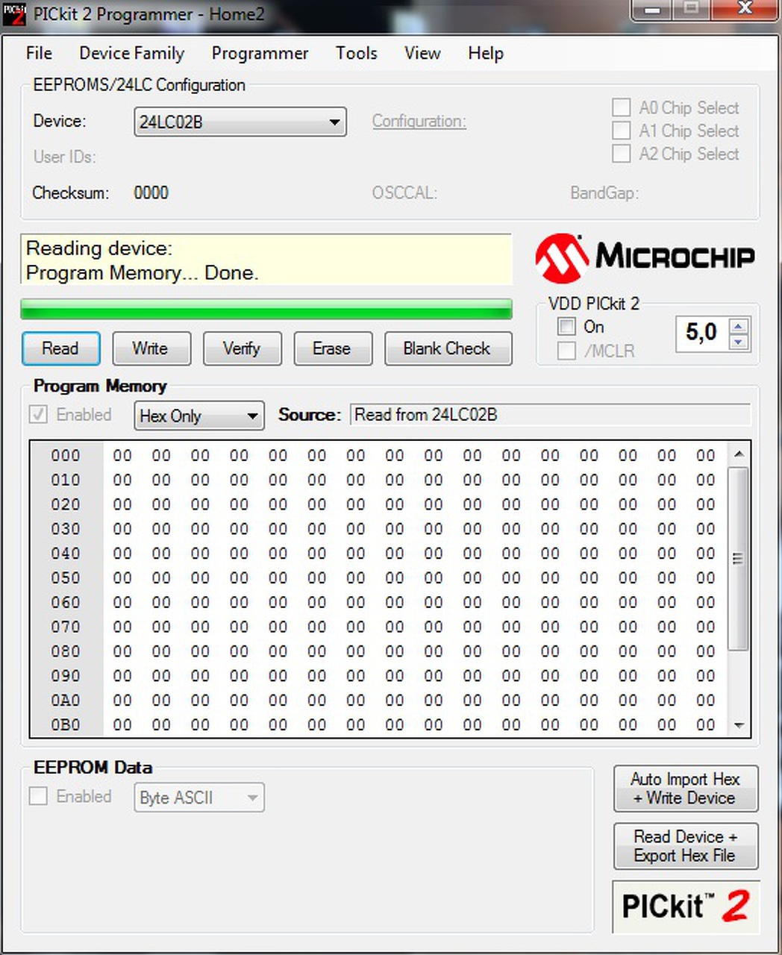782x955 pixels.
Task: Close the PICkit 2 Programmer window
Action: tap(745, 10)
